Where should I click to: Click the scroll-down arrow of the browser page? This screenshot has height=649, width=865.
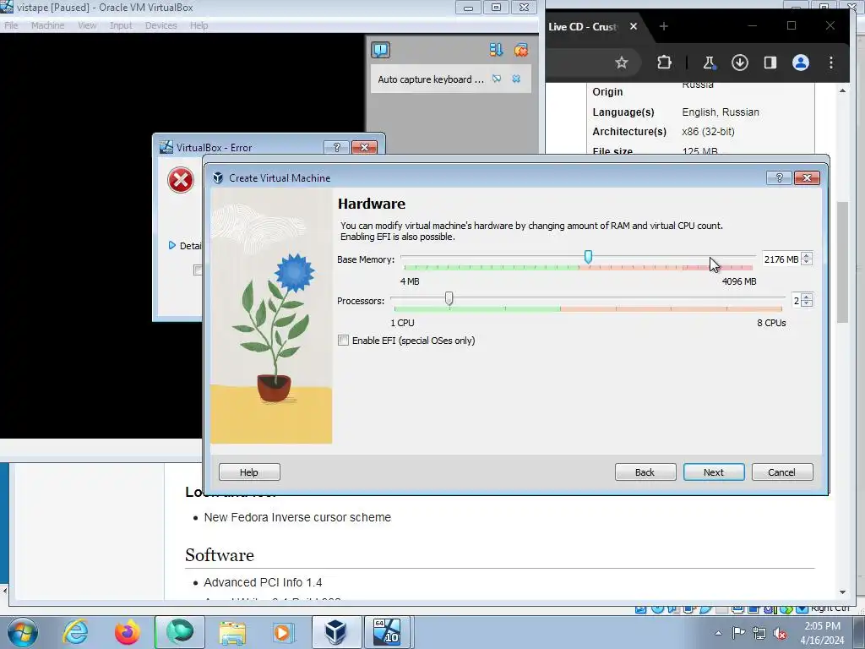click(842, 592)
